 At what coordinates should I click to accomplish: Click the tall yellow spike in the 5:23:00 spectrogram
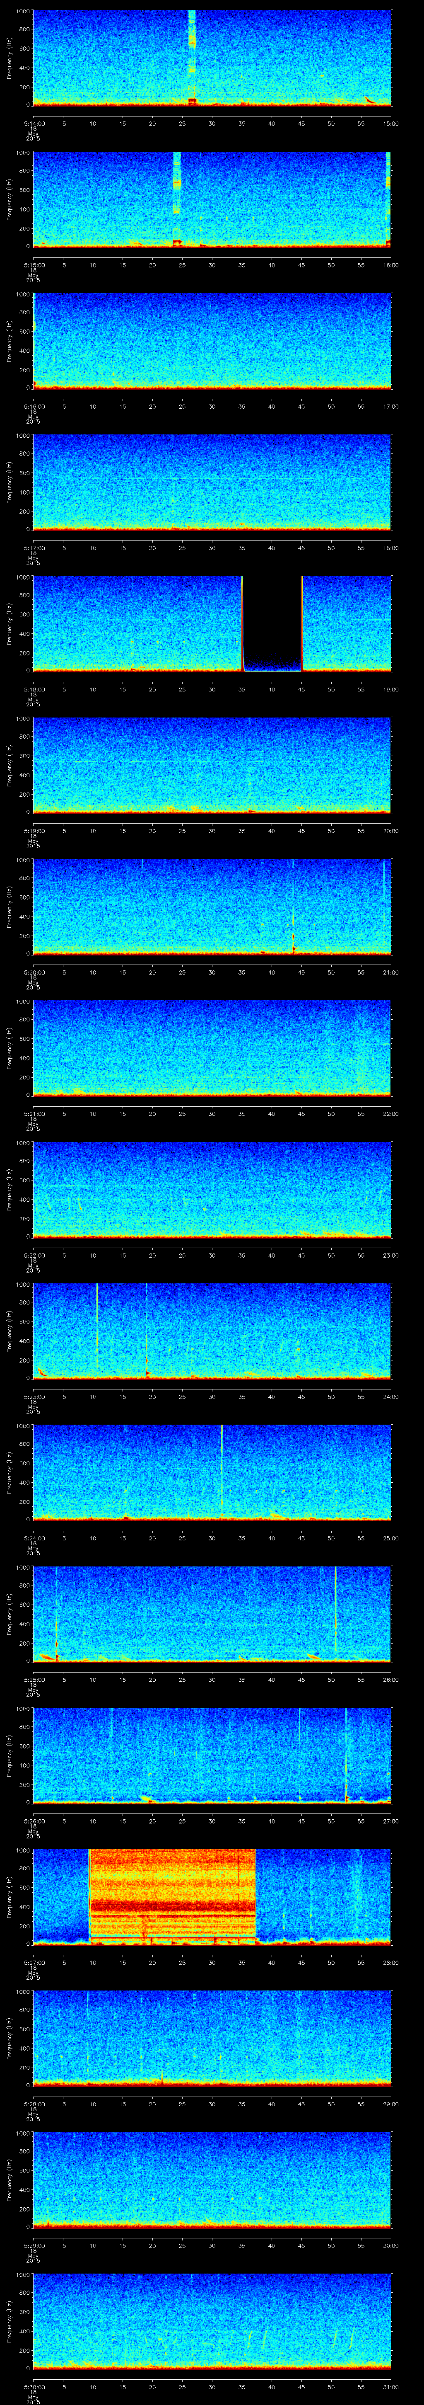click(x=97, y=1326)
